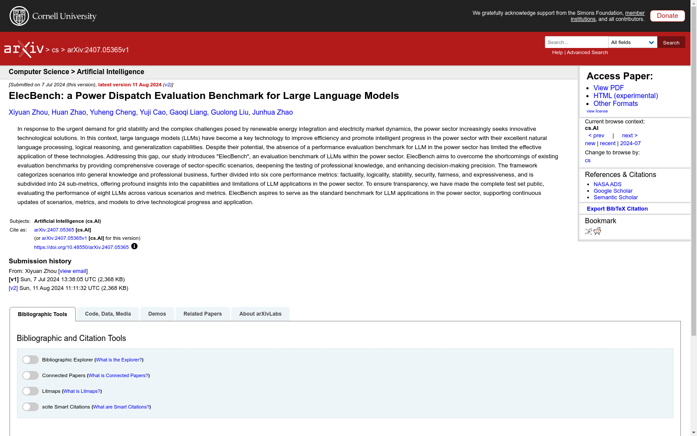The image size is (697, 436).
Task: Open author Junhua Zhao link
Action: [272, 112]
